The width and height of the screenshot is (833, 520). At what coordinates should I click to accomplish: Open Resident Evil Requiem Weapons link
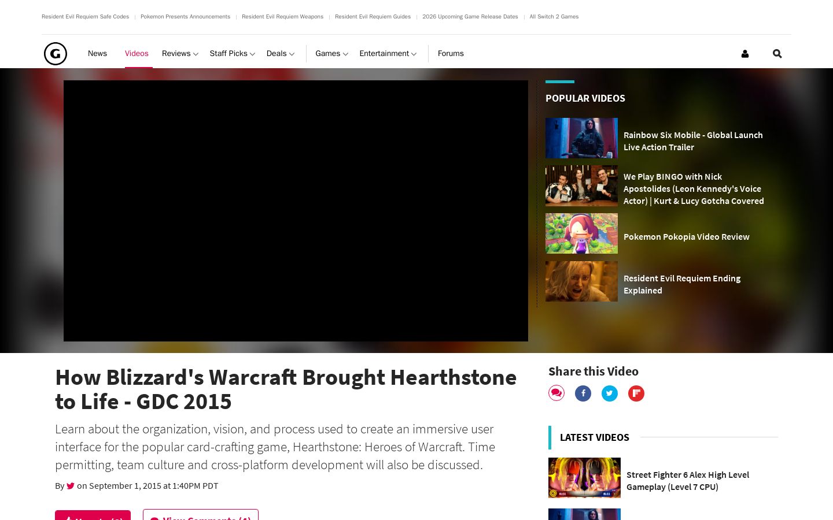(282, 17)
